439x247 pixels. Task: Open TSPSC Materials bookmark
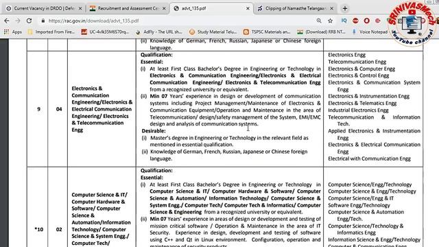(267, 32)
